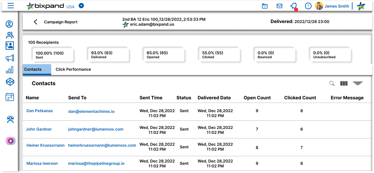Viewport: 374px width, 173px height.
Task: Open the calendar icon in sidebar
Action: (10, 97)
